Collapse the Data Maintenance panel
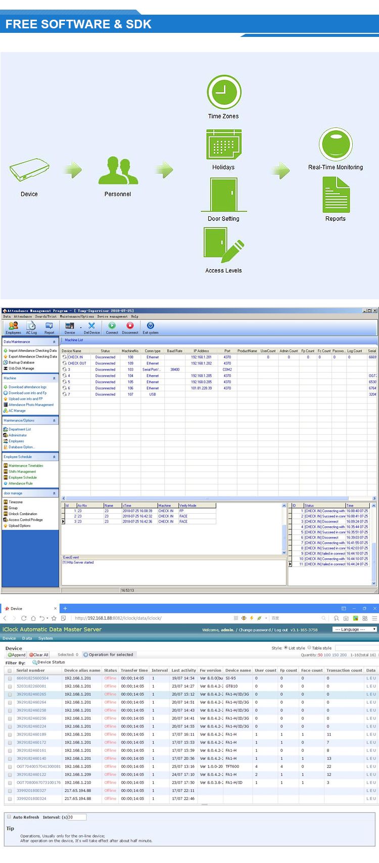Screen dimensions: 379x863 [x=54, y=342]
